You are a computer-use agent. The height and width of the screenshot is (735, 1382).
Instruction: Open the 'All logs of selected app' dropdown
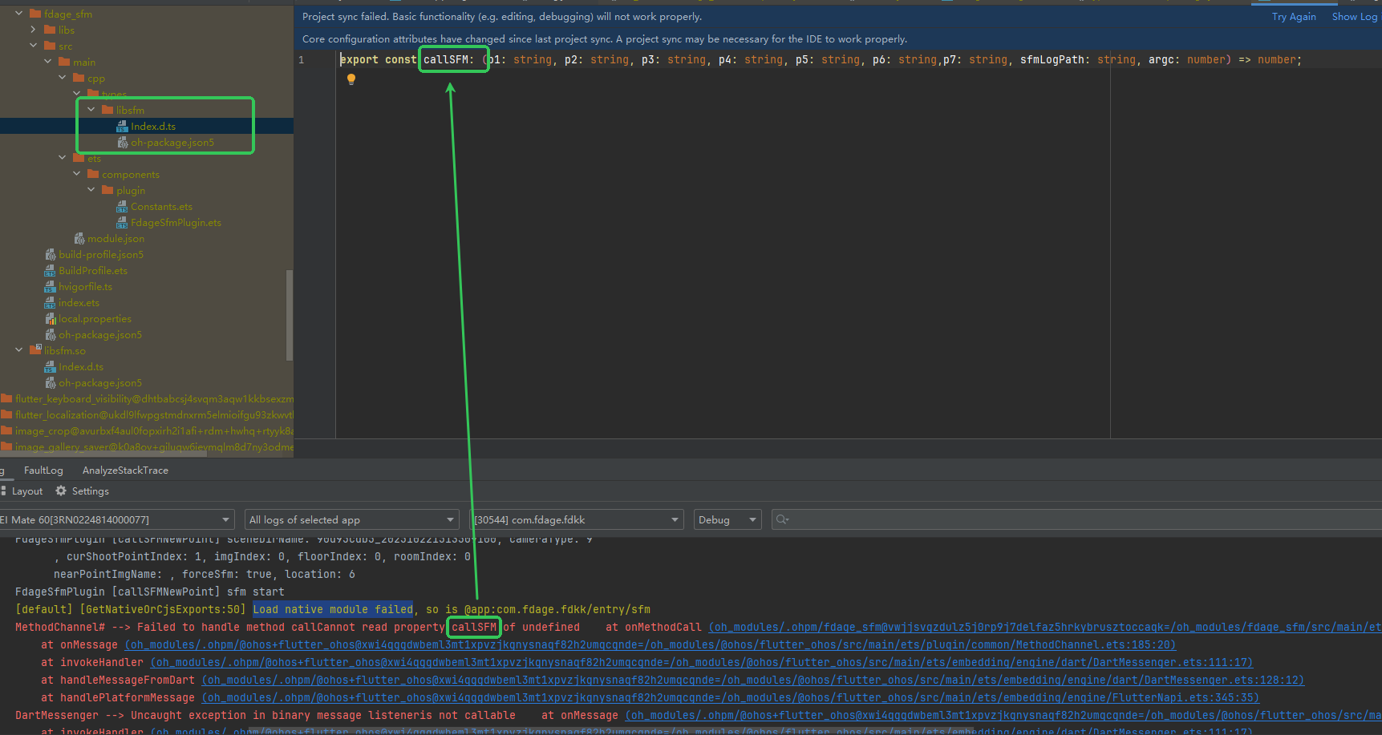point(448,519)
